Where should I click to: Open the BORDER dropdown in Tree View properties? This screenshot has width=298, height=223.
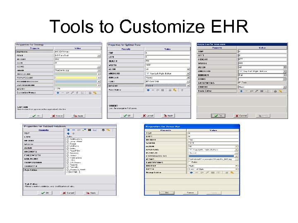coord(284,75)
